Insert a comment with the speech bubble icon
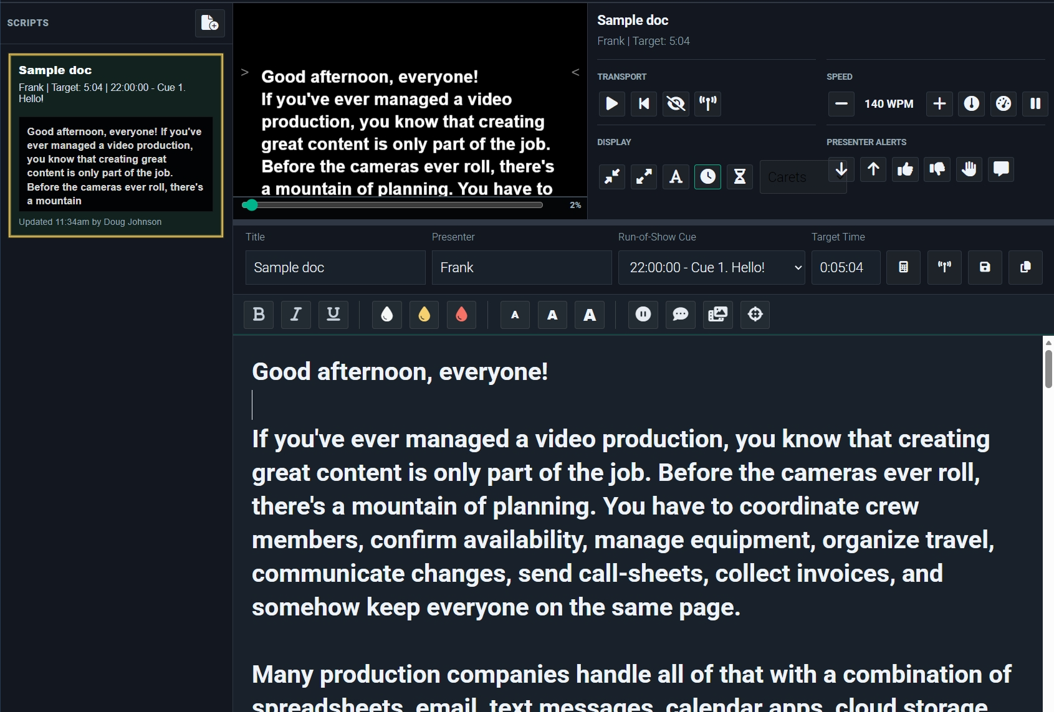Viewport: 1054px width, 712px height. [x=681, y=315]
